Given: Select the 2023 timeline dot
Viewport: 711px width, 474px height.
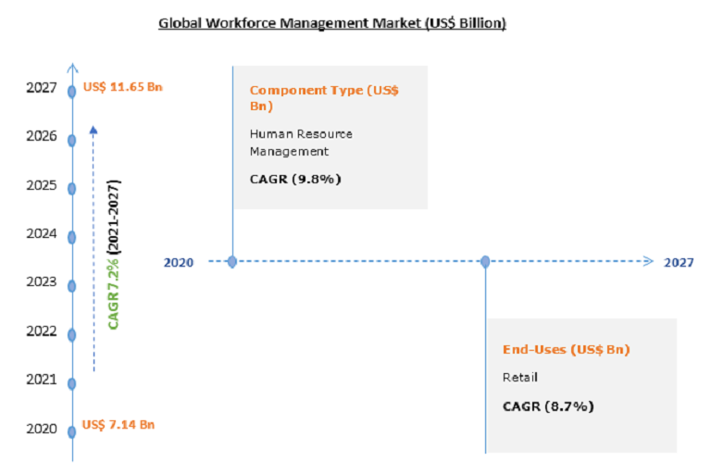Looking at the screenshot, I should point(71,286).
